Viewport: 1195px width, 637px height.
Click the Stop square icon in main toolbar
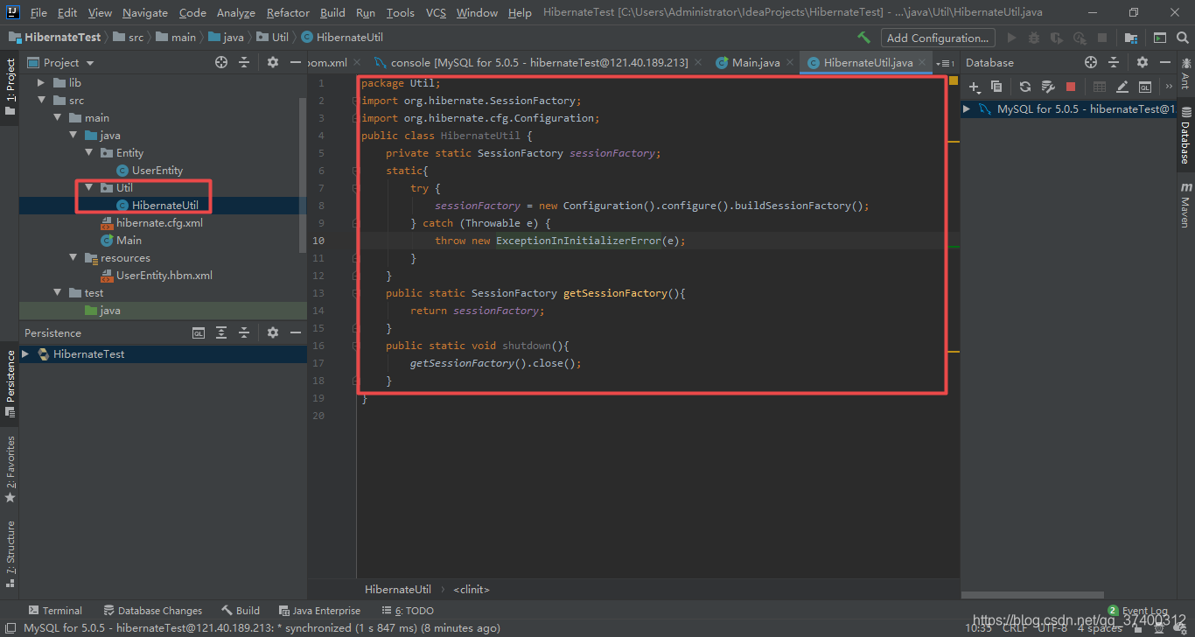pos(1102,38)
